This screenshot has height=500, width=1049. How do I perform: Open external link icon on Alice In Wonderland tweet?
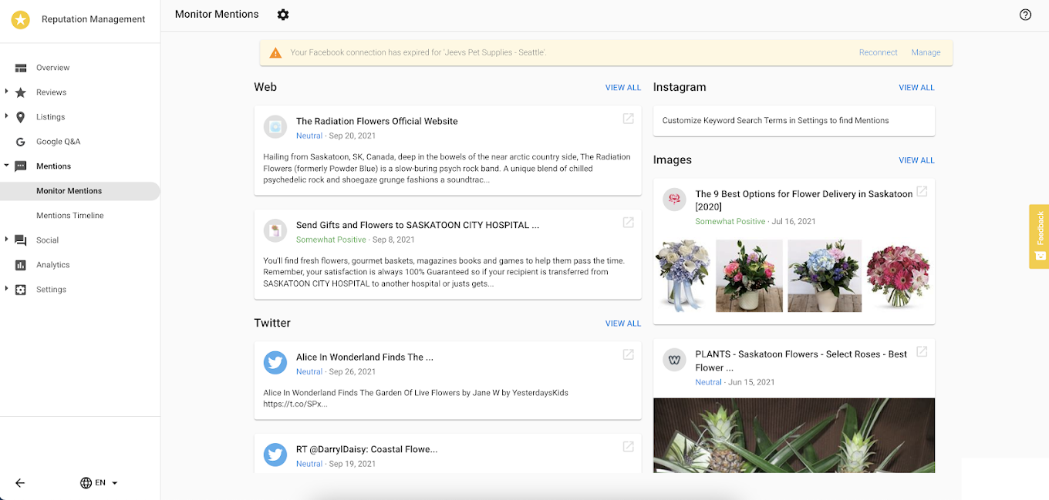pos(629,354)
